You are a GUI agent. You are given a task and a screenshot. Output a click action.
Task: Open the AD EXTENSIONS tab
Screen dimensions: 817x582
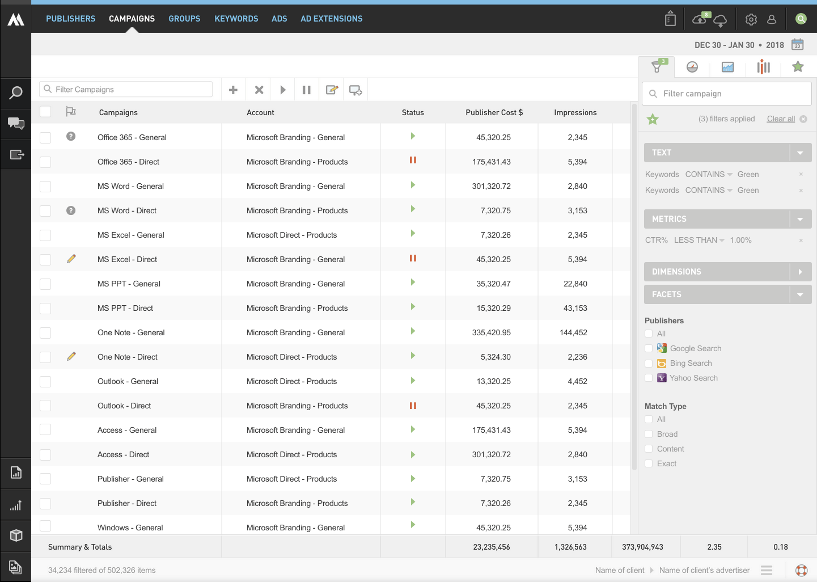331,19
